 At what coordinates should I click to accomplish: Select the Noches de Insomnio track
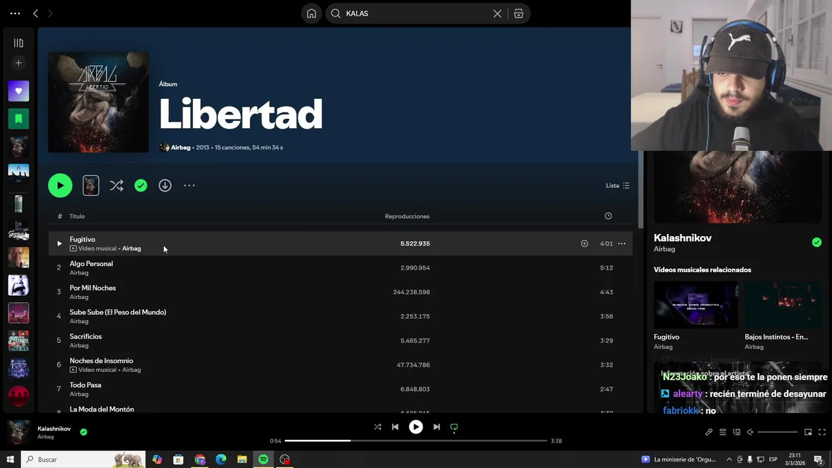click(340, 365)
